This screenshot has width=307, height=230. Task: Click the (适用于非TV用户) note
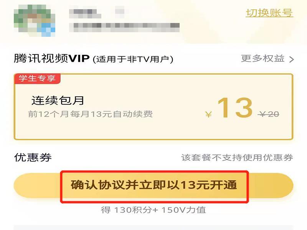coord(133,59)
